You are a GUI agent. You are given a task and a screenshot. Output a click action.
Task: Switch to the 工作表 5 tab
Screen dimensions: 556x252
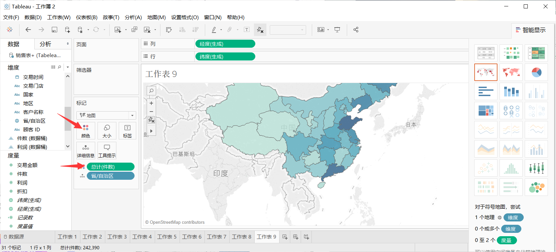click(167, 237)
